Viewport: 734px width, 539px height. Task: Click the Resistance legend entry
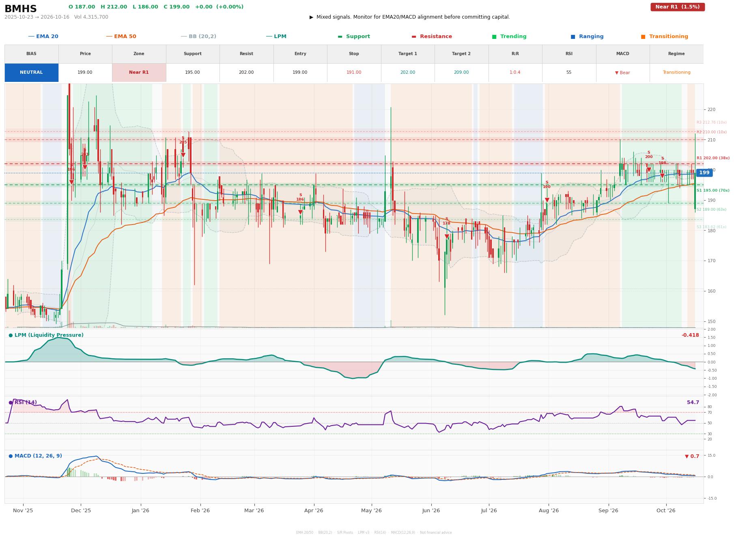coord(432,36)
